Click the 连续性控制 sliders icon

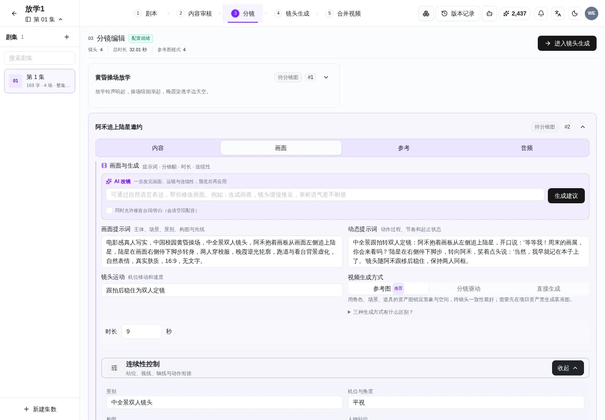point(114,368)
